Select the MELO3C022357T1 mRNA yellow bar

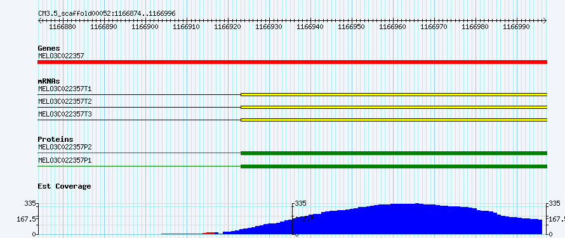tap(394, 94)
